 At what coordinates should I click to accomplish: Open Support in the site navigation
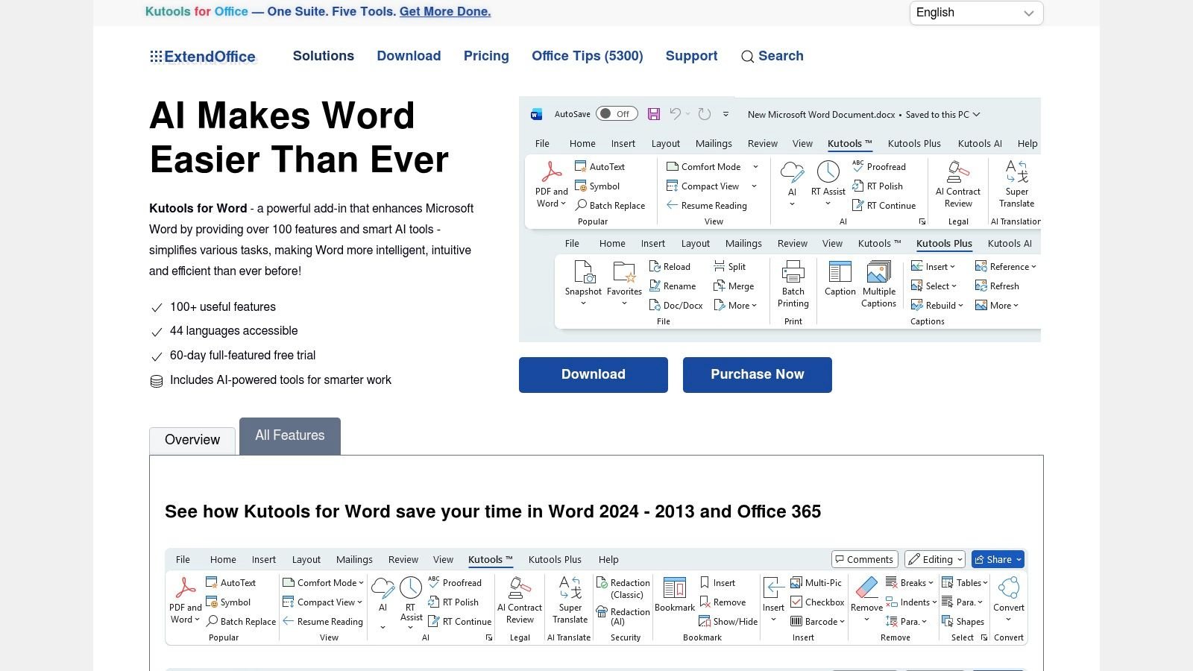tap(691, 56)
